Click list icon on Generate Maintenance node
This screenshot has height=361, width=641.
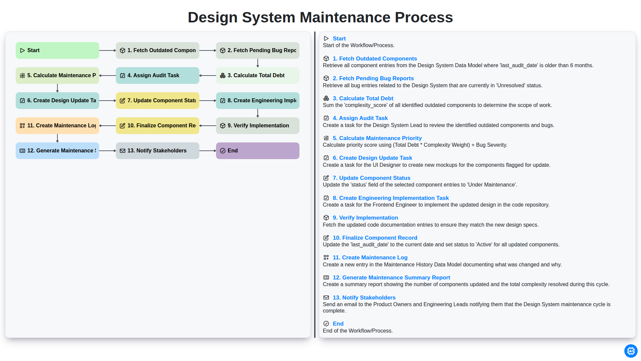pos(22,151)
